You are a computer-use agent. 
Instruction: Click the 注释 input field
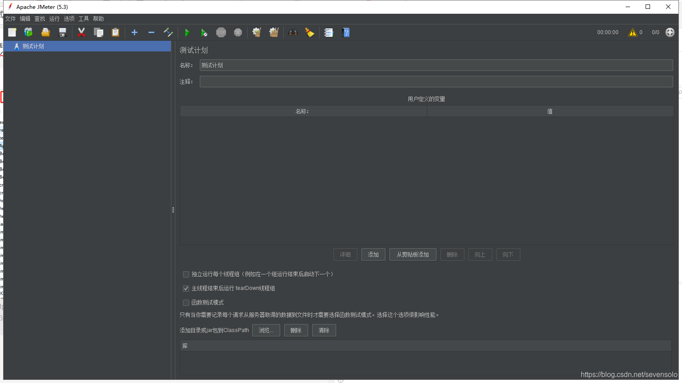[x=436, y=82]
